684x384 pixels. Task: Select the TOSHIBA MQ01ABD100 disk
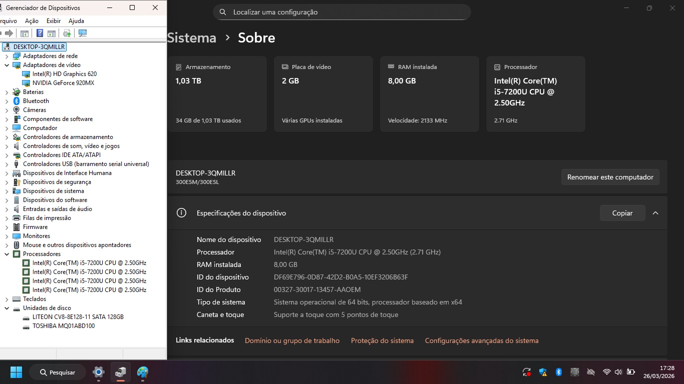(64, 326)
